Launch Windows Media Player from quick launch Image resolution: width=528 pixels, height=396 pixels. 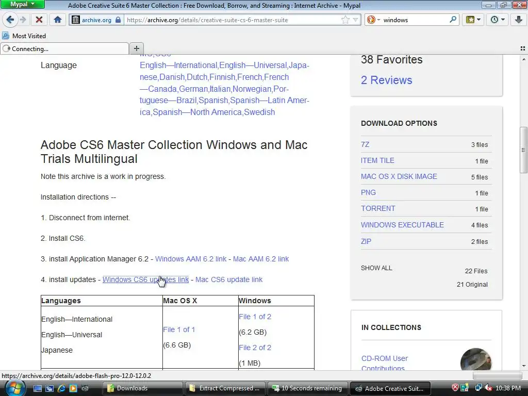tap(73, 388)
